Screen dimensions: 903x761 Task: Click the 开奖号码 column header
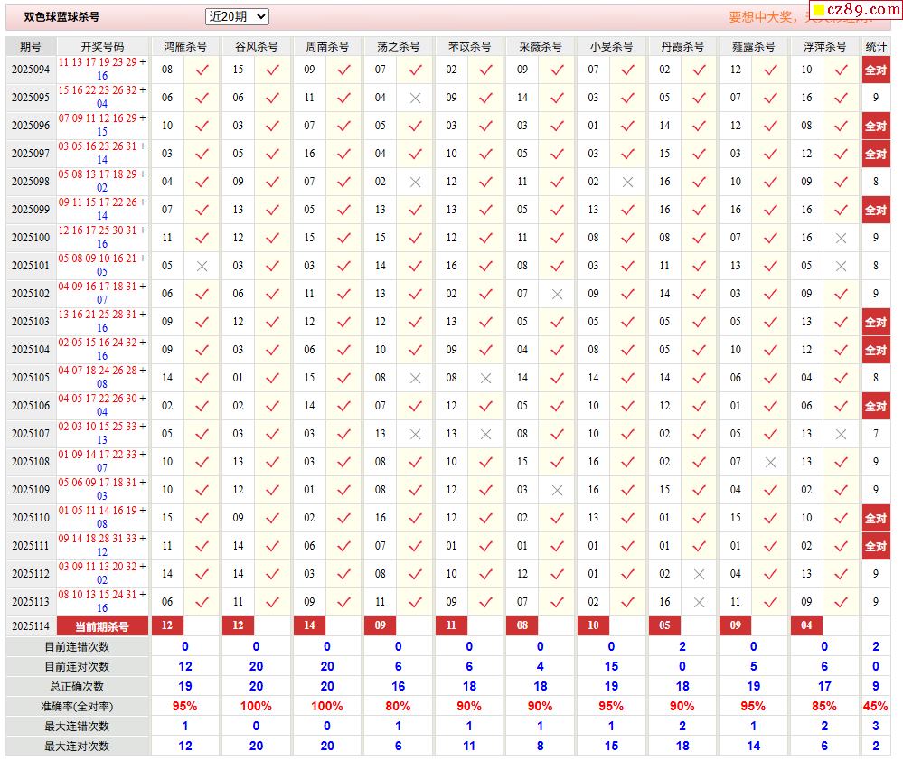click(x=102, y=46)
